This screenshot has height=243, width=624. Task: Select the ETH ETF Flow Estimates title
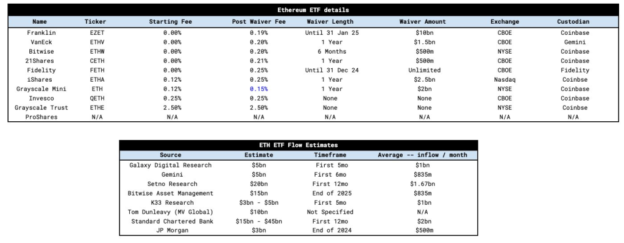[299, 145]
